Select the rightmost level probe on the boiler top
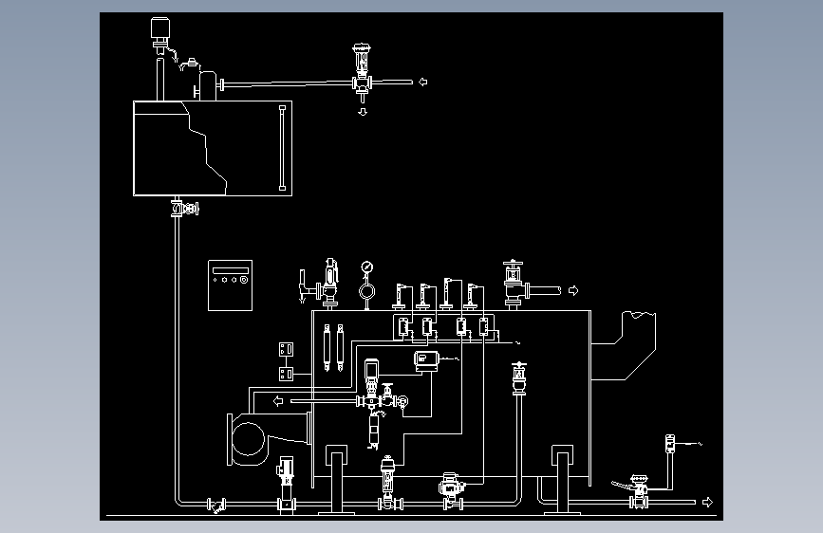 point(472,297)
